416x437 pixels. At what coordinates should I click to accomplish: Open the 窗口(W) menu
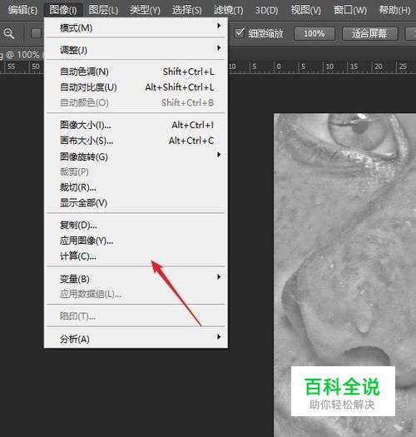pos(350,10)
